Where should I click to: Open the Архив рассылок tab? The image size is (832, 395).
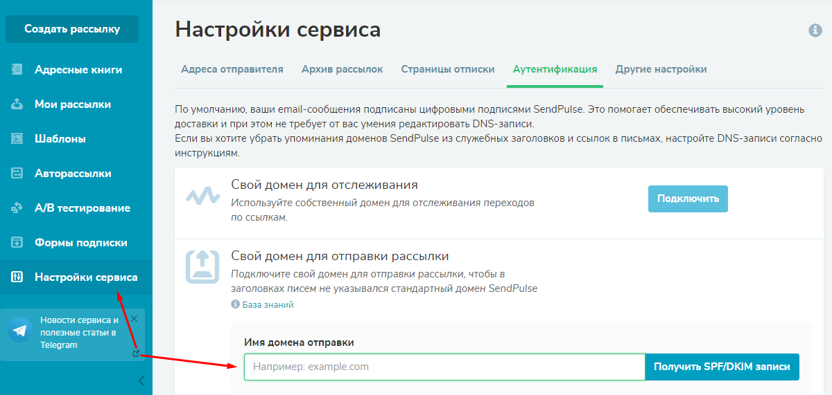[342, 69]
